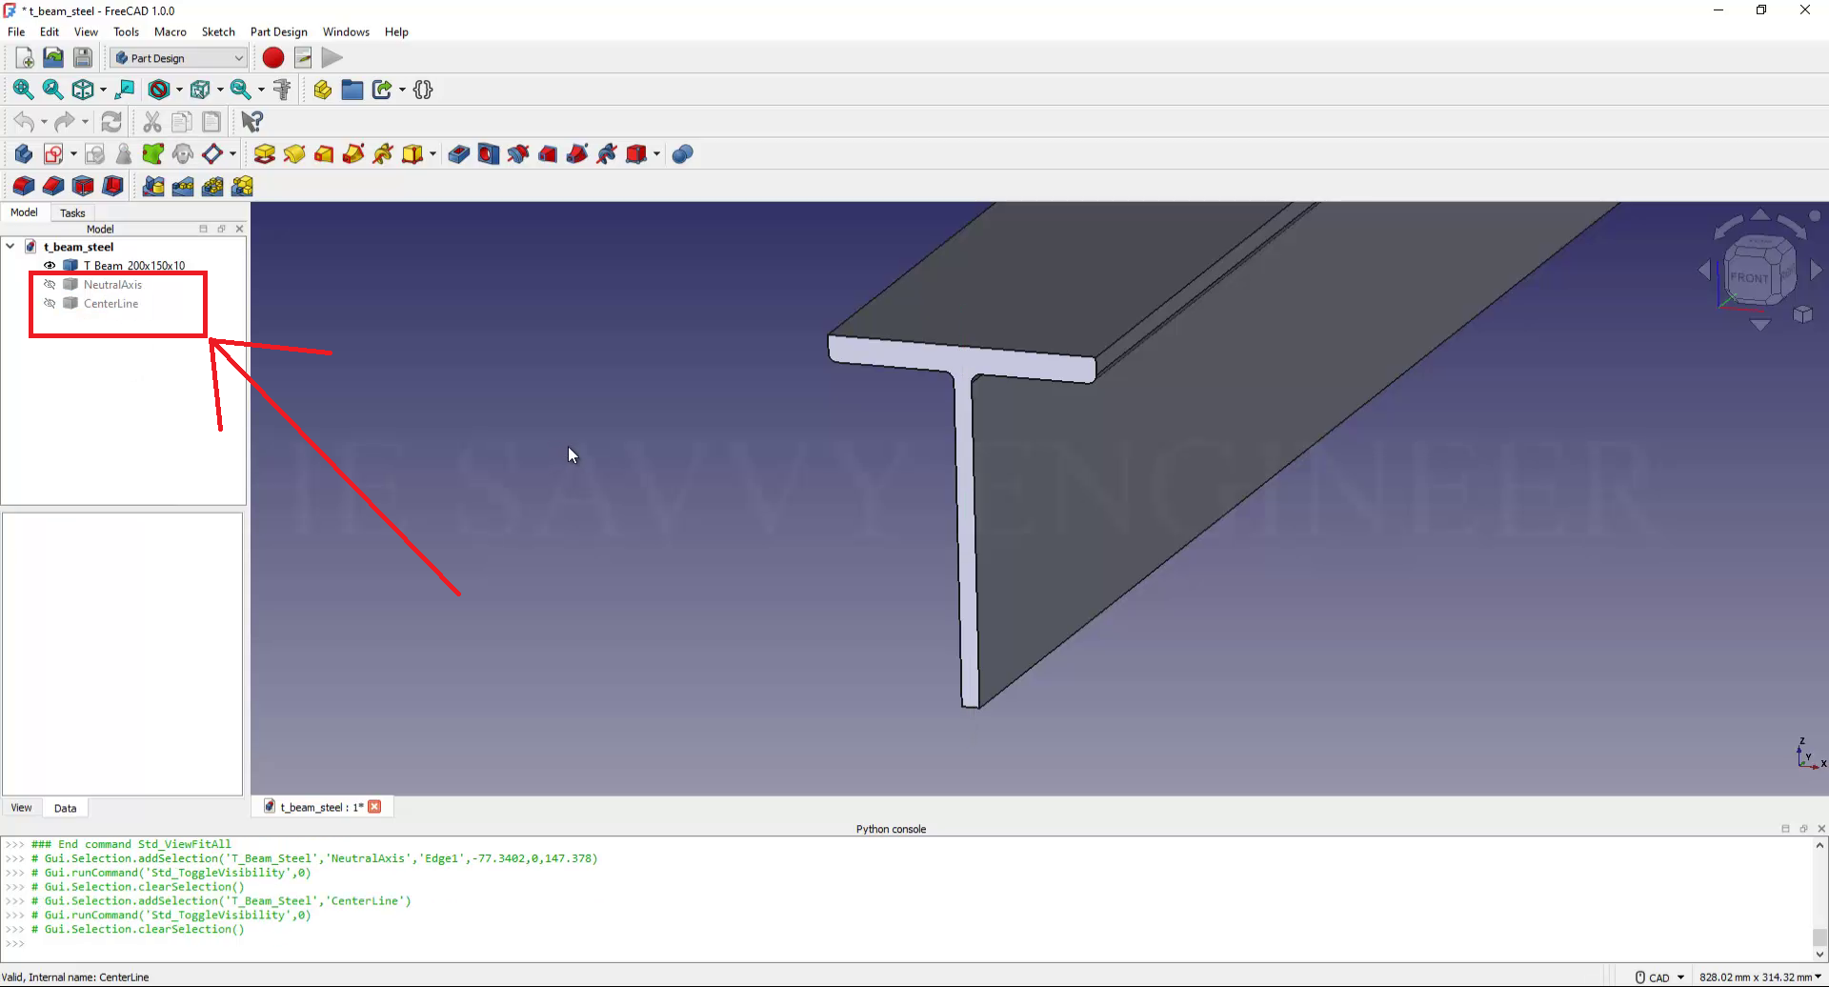The width and height of the screenshot is (1829, 987).
Task: Start macro recording with red button
Action: [x=273, y=58]
